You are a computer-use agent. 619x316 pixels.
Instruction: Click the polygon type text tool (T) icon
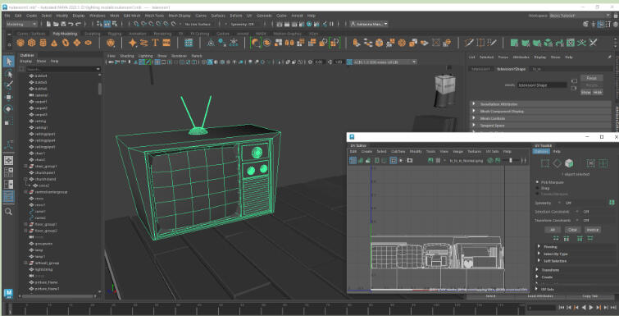[155, 43]
